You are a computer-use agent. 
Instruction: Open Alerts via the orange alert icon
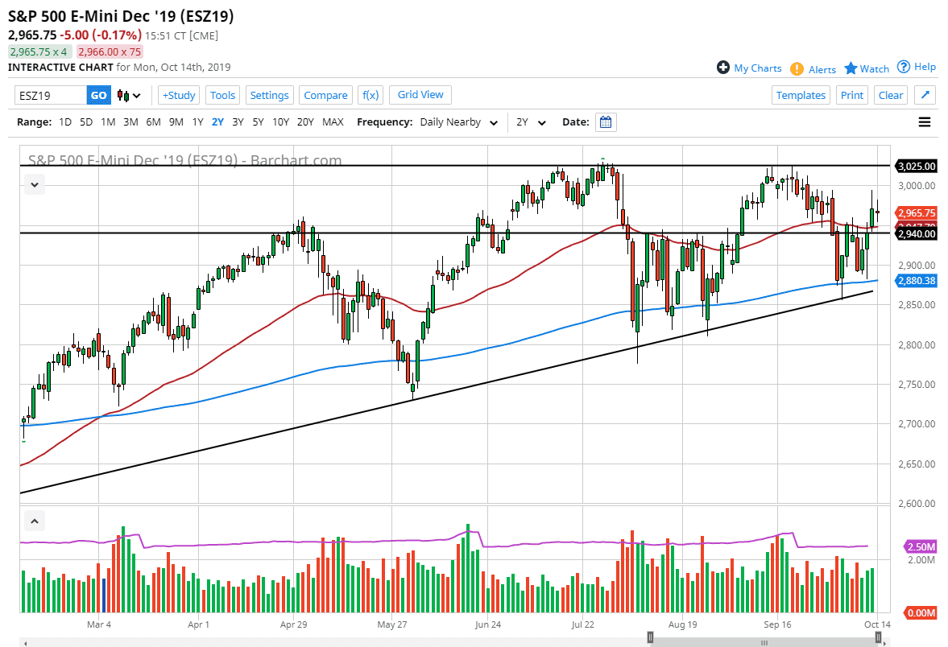tap(797, 69)
